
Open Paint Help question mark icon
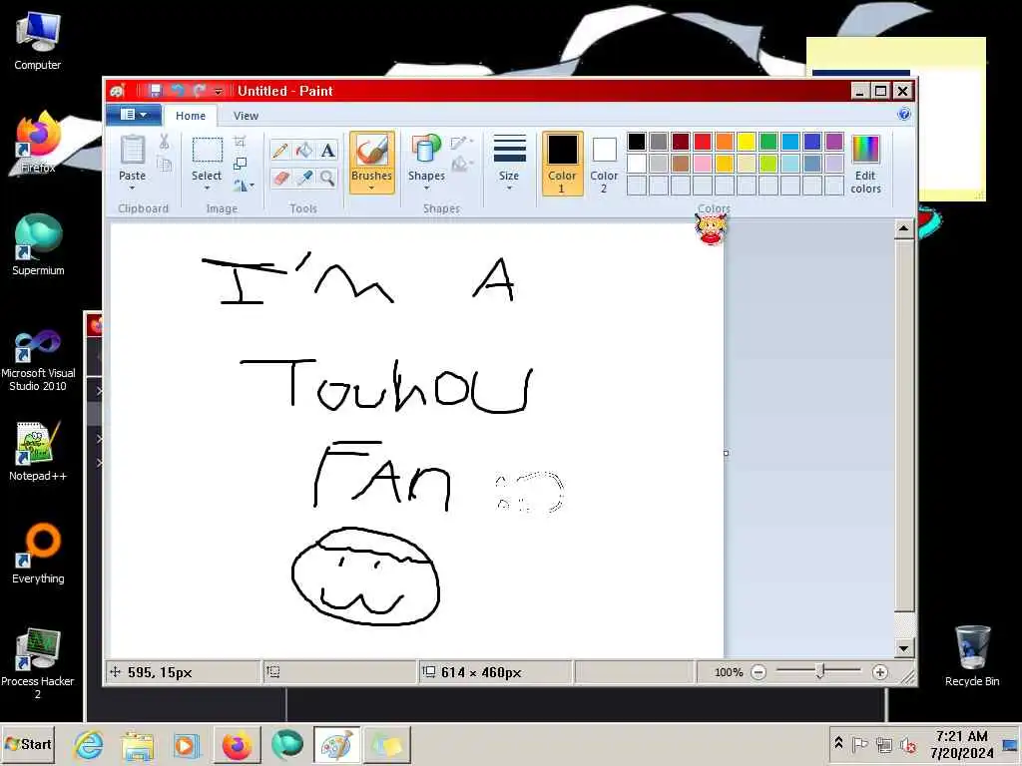(903, 115)
